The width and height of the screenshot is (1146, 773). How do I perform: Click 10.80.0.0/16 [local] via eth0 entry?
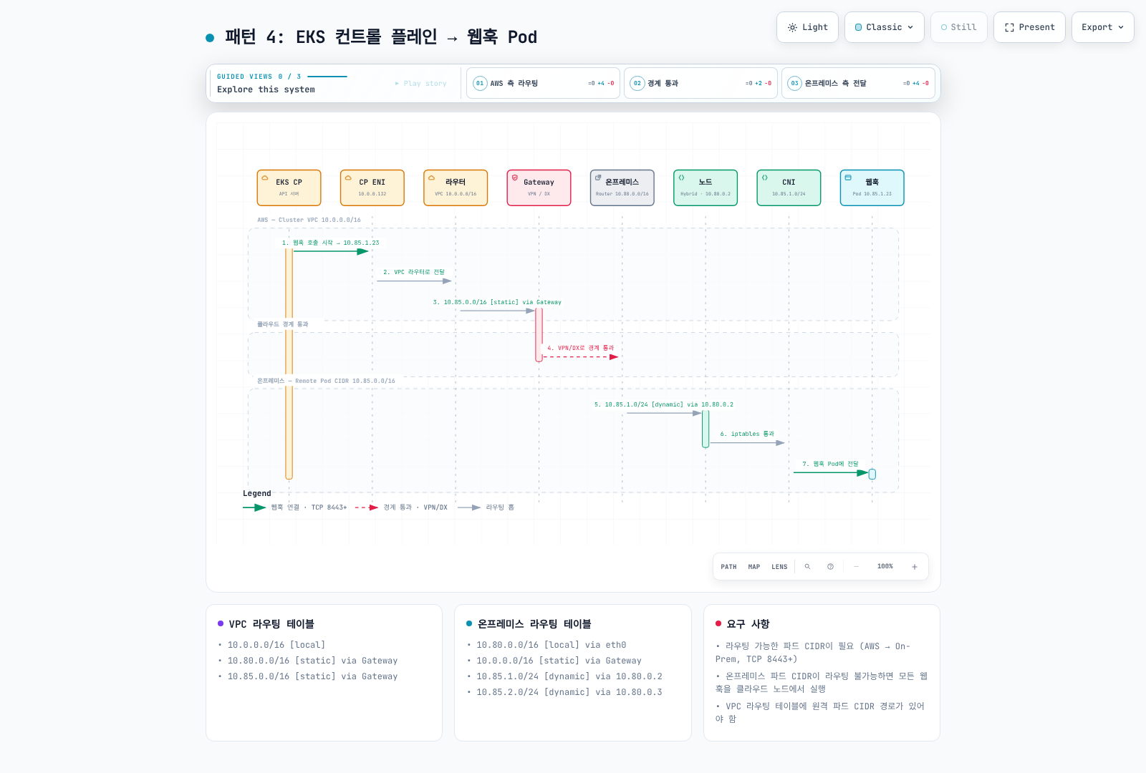tap(552, 645)
